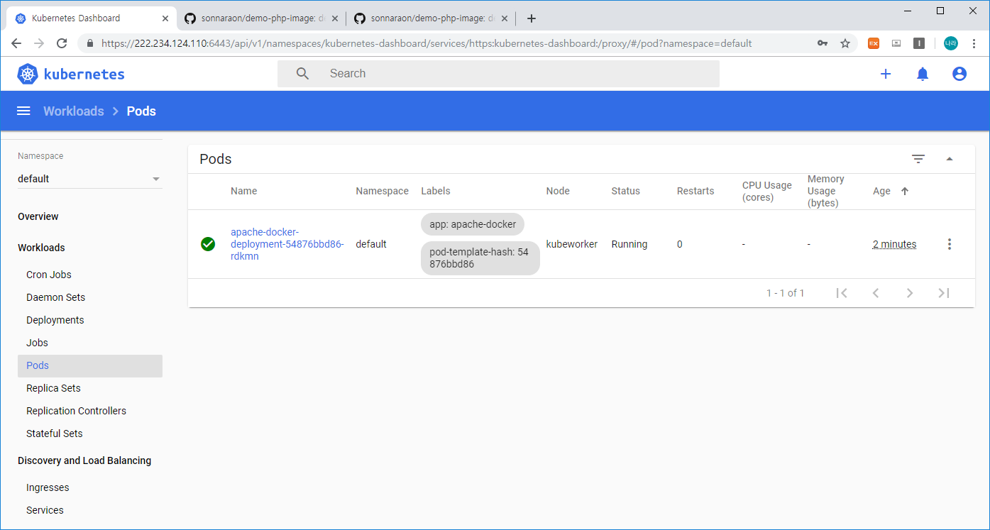
Task: Click the plus create resource icon
Action: 886,74
